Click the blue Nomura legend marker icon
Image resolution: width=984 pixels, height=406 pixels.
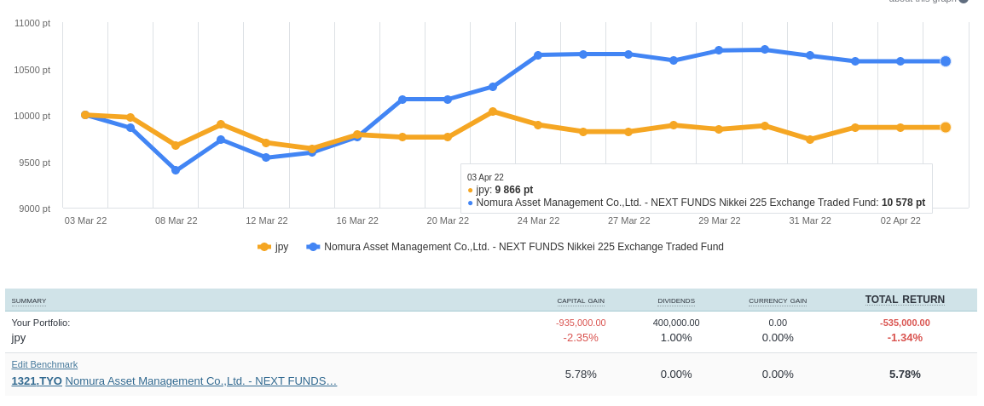pos(313,247)
